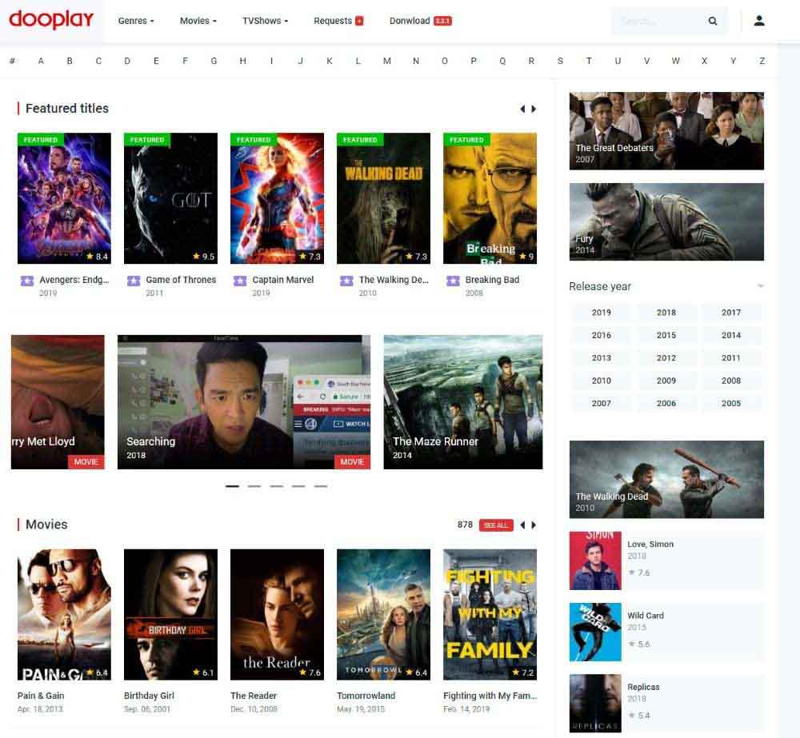The width and height of the screenshot is (800, 738).
Task: Click the MOVIE tag on Searching slide
Action: click(x=352, y=461)
